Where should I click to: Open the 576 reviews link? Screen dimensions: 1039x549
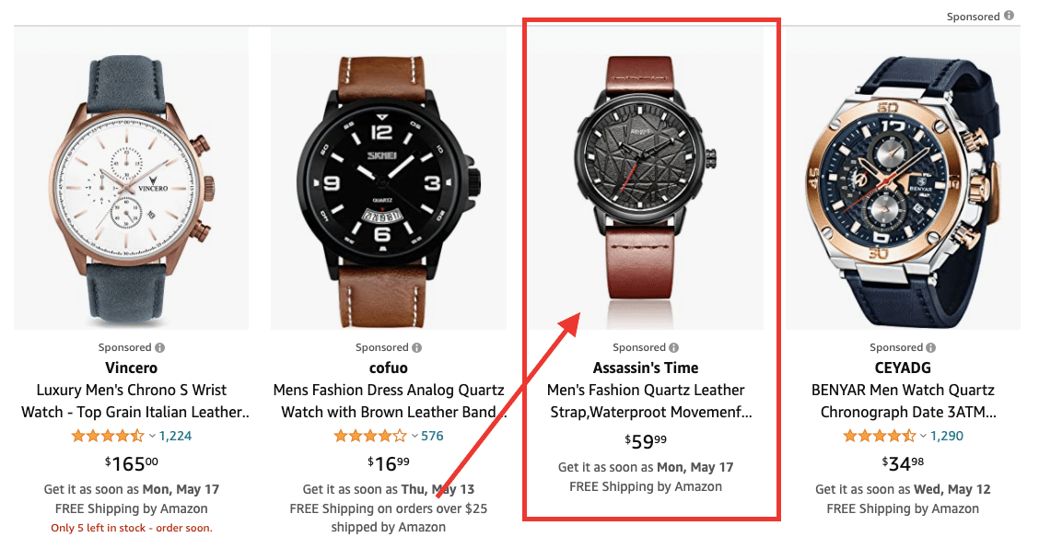[432, 437]
